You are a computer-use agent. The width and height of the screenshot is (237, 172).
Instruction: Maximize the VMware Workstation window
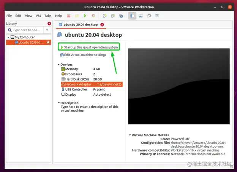pos(222,7)
